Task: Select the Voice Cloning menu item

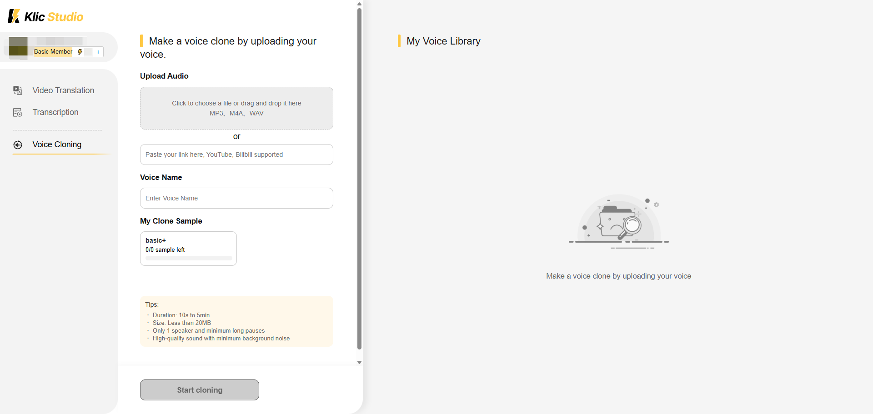Action: [x=57, y=145]
